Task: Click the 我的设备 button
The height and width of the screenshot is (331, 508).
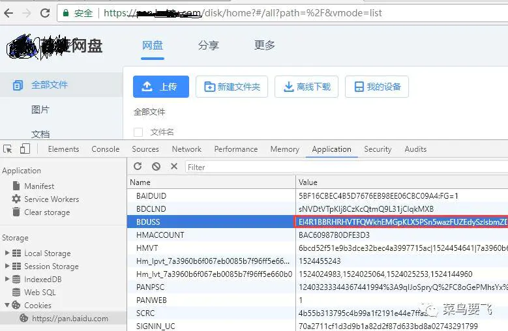Action: [x=377, y=87]
